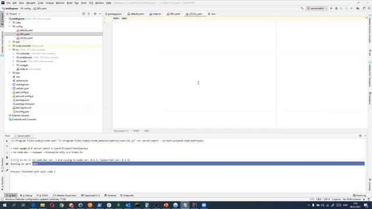
Task: Switch to the .env editor tab
Action: pyautogui.click(x=213, y=14)
